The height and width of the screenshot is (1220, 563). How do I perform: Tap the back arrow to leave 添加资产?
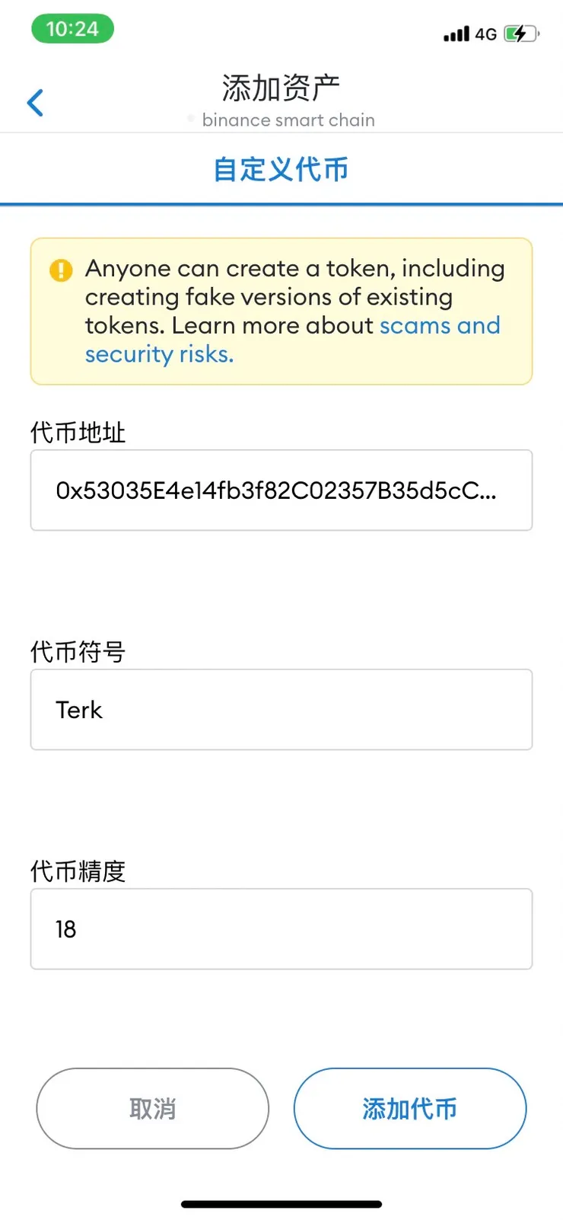35,102
